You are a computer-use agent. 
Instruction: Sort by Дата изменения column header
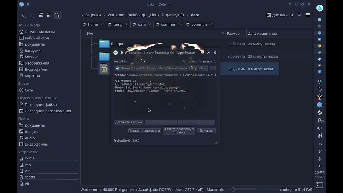coord(262,34)
